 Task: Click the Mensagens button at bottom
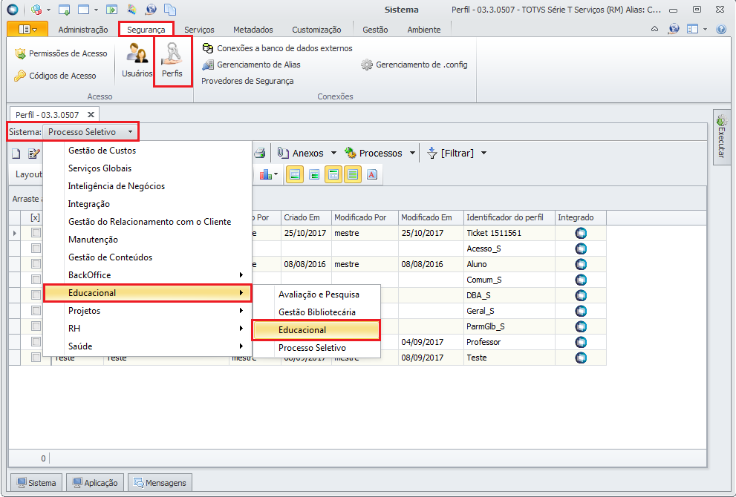pyautogui.click(x=160, y=482)
